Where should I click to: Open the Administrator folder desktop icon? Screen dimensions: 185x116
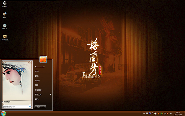point(5,37)
